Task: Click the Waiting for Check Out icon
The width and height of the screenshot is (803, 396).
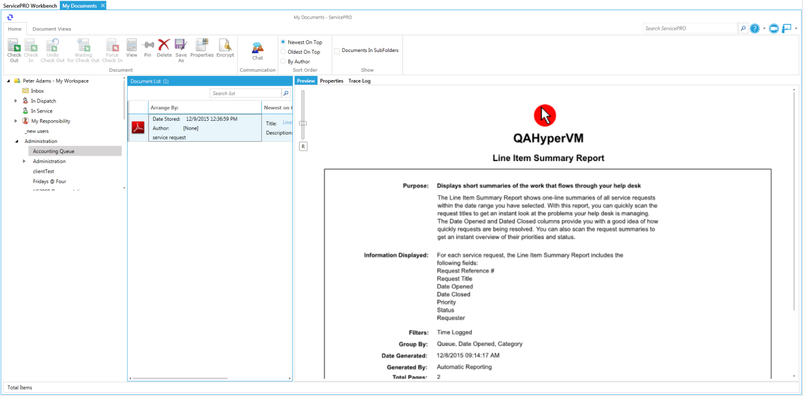Action: click(x=84, y=45)
